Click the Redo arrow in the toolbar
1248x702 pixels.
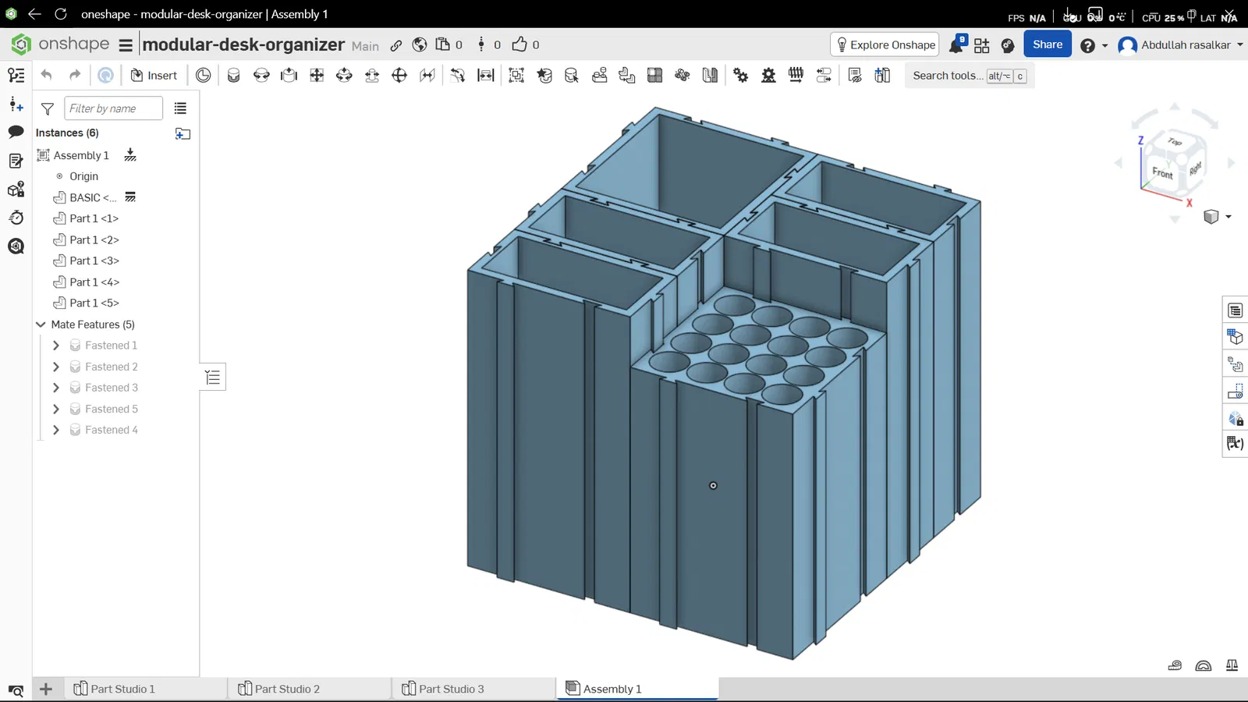(x=75, y=75)
